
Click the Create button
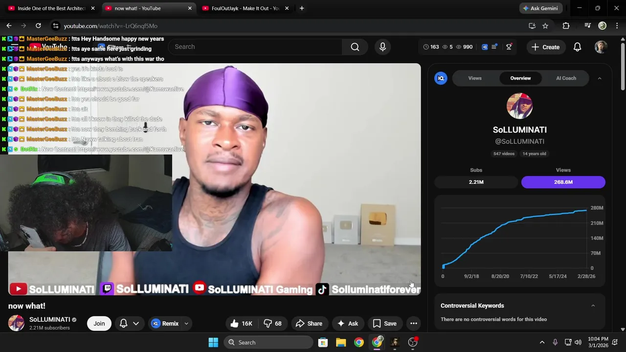545,47
